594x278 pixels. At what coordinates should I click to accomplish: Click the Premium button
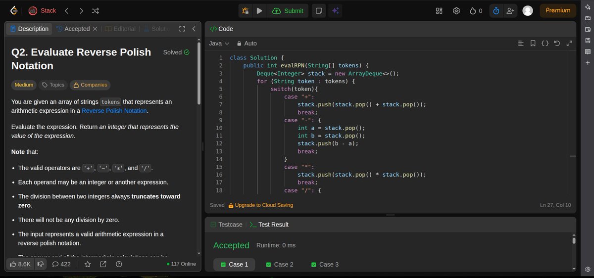558,10
